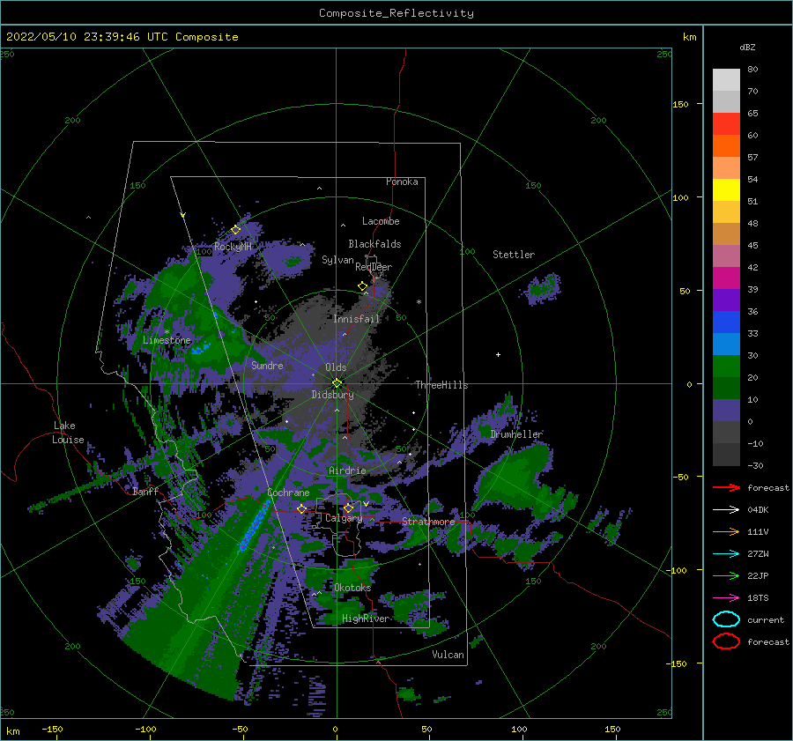Click the white asterisk east of Innisfail
The width and height of the screenshot is (793, 741).
(419, 302)
